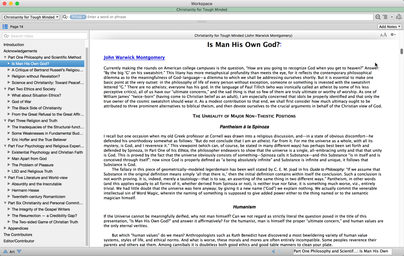Select The Problem of Pleasure chapter
Screen dimensions: 404x256
33,165
